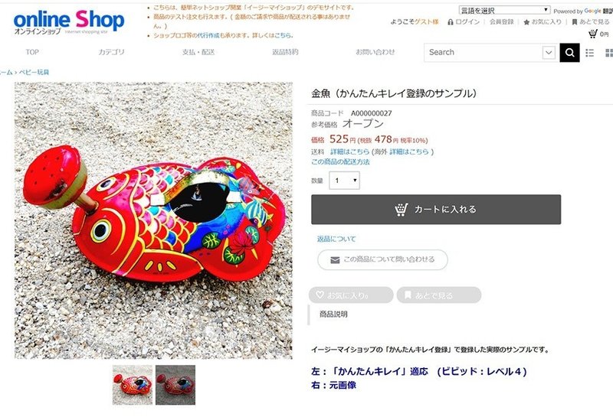The height and width of the screenshot is (417, 613).
Task: Click into the Search input field
Action: [x=483, y=52]
